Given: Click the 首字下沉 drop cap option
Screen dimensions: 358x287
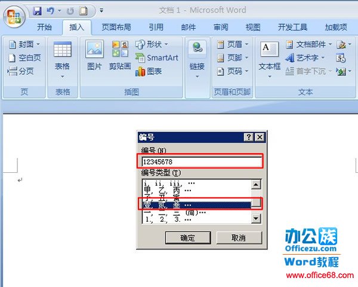Looking at the screenshot, I should (x=308, y=71).
